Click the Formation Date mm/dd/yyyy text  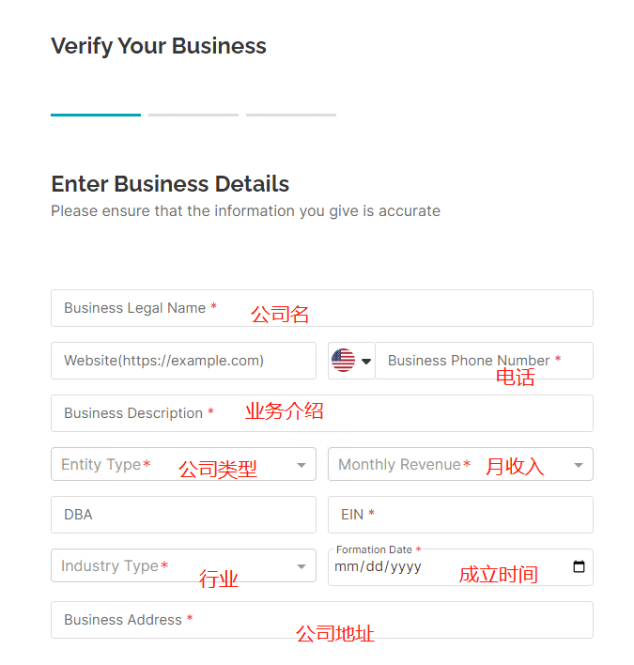378,566
